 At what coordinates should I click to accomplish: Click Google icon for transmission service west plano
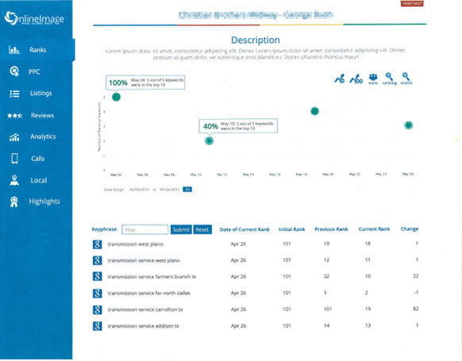pos(97,260)
